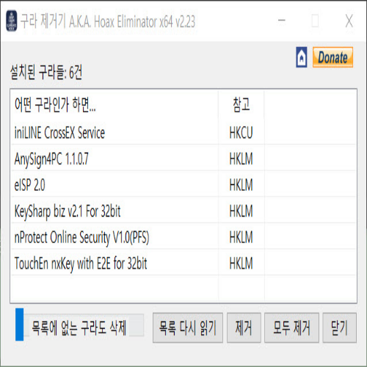Click HKLM value in TouchEn nxKey row
The image size is (367, 367).
click(x=241, y=264)
